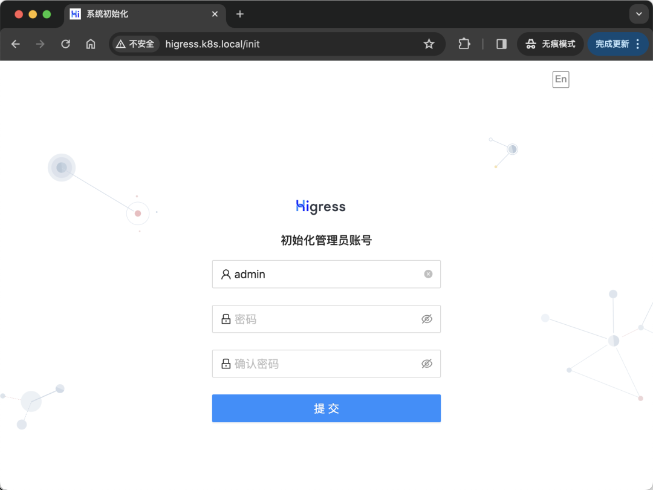Focus the admin username field
Screen dimensions: 653x490
pyautogui.click(x=326, y=274)
